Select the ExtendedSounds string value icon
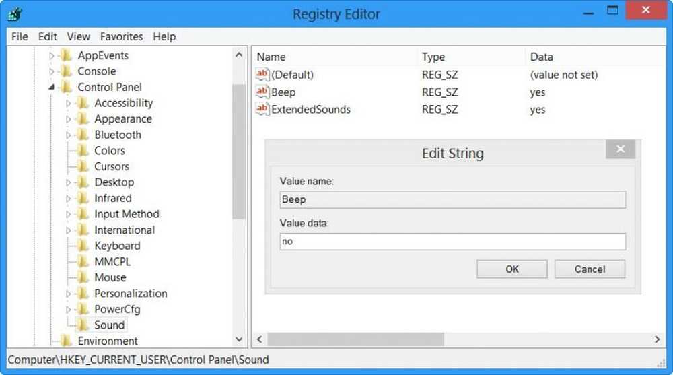 (262, 110)
